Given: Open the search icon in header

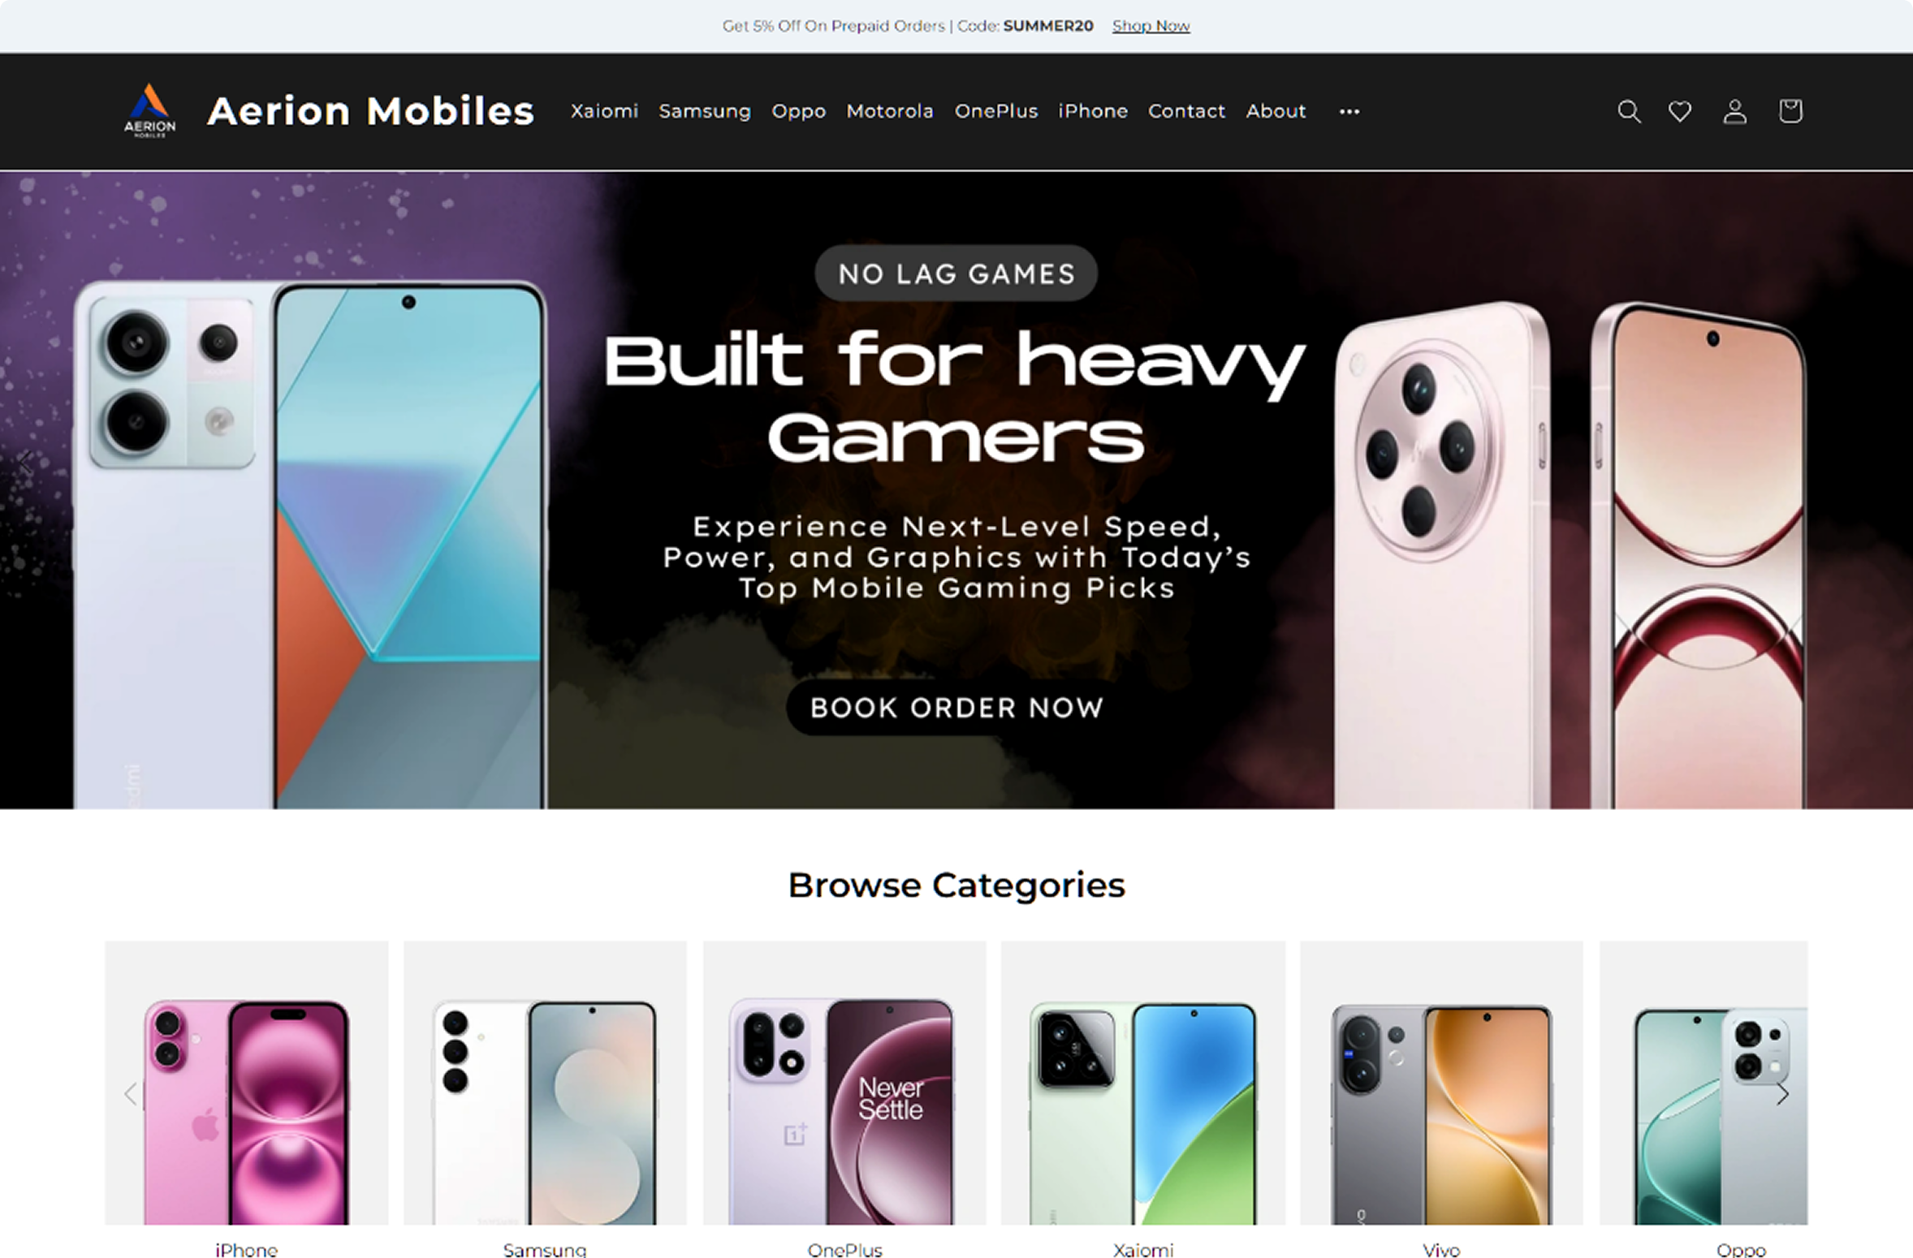Looking at the screenshot, I should click(x=1629, y=111).
